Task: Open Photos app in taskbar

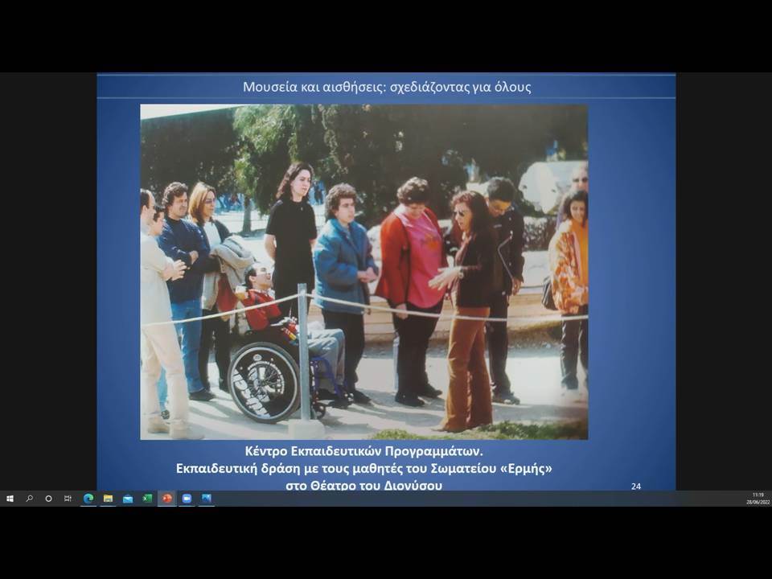Action: coord(207,499)
